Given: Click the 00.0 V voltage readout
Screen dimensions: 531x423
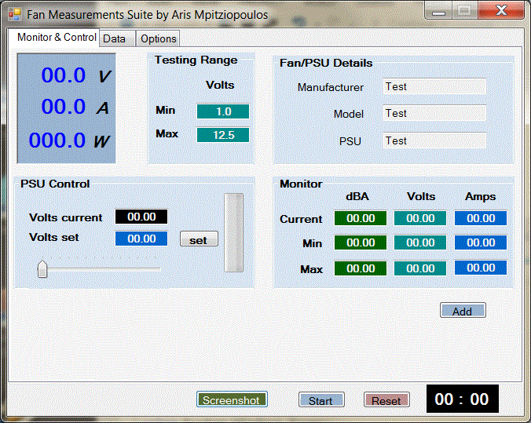Looking at the screenshot, I should pos(64,75).
